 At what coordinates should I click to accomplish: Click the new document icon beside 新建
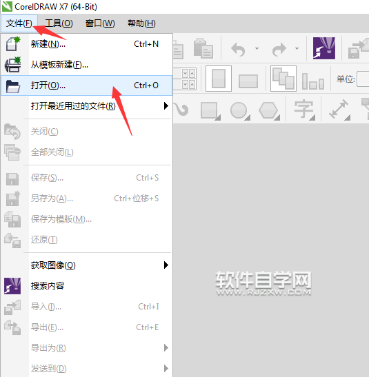pos(12,43)
